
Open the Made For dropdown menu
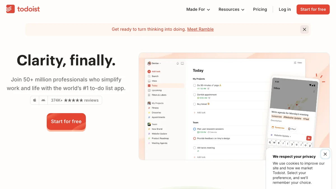[x=198, y=9]
